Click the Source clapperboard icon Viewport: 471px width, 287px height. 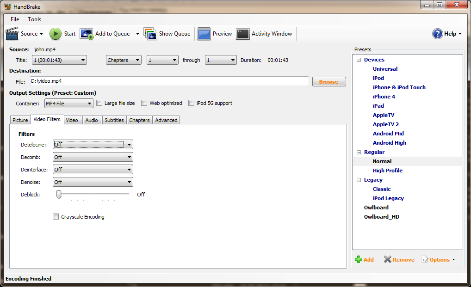tap(12, 34)
